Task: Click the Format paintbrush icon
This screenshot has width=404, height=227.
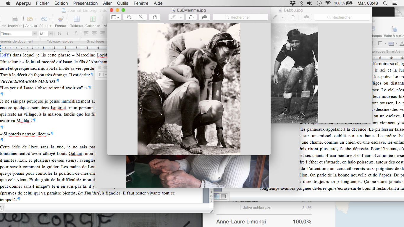Action: (61, 20)
